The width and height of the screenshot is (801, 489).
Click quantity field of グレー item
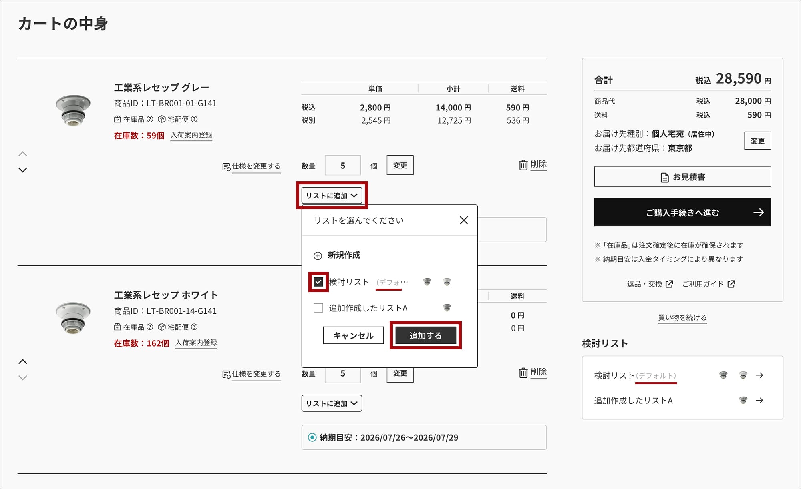coord(343,166)
